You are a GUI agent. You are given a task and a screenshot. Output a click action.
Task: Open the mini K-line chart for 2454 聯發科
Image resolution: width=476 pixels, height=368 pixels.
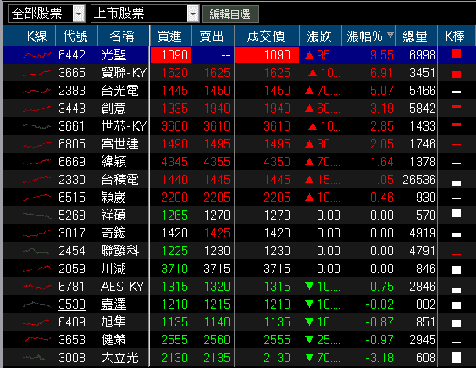pyautogui.click(x=36, y=251)
